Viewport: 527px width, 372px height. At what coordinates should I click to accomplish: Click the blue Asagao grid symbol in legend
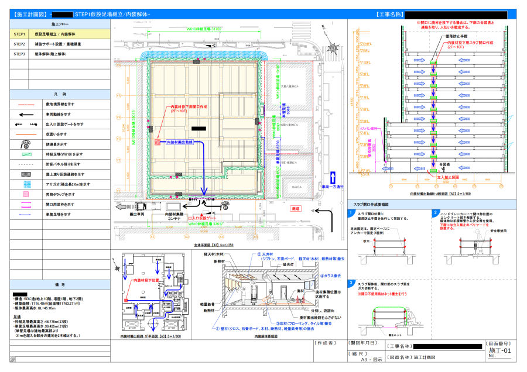[25, 184]
